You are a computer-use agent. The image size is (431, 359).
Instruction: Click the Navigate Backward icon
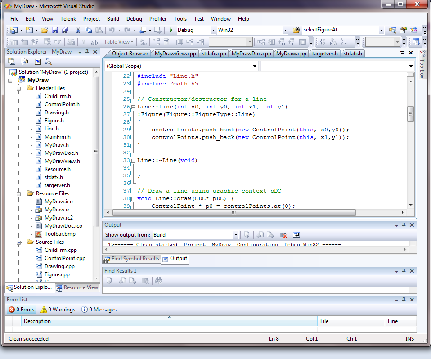(x=143, y=30)
